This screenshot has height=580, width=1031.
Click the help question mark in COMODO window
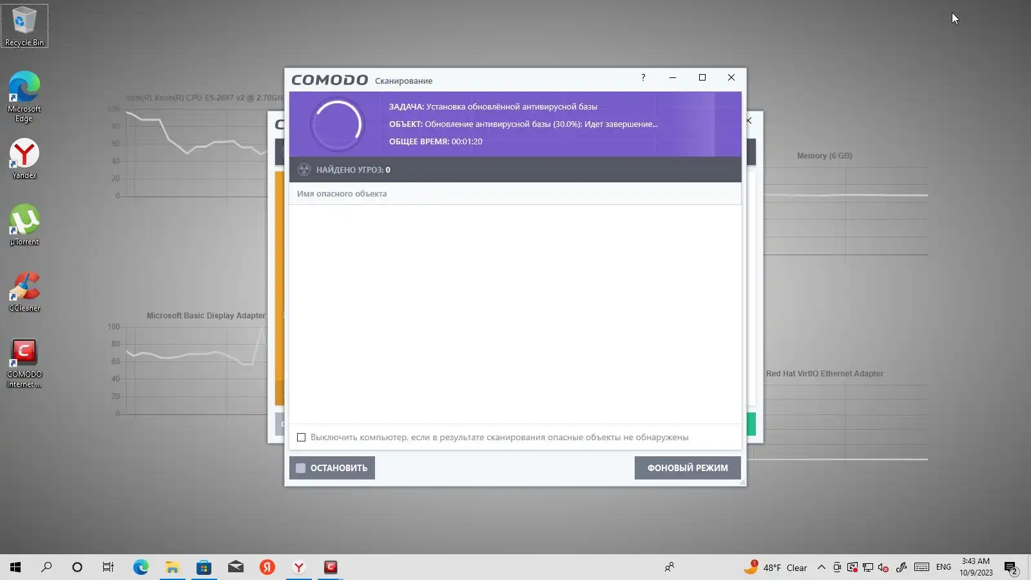(642, 77)
